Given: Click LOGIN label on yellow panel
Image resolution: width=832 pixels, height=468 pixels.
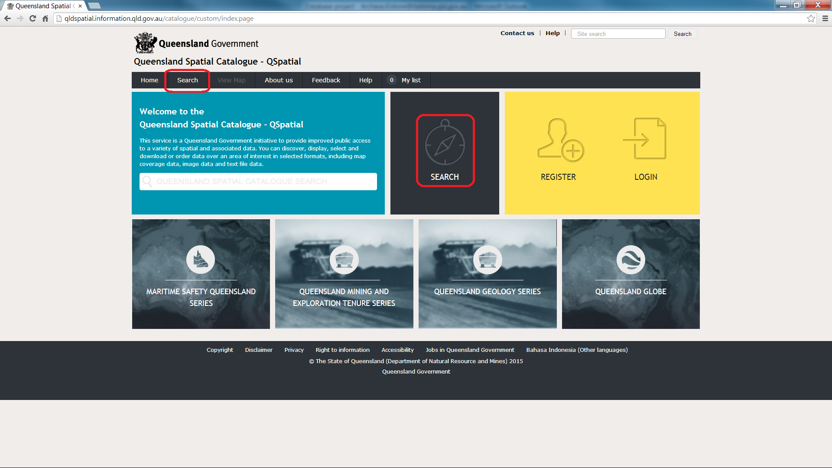Looking at the screenshot, I should click(x=646, y=177).
